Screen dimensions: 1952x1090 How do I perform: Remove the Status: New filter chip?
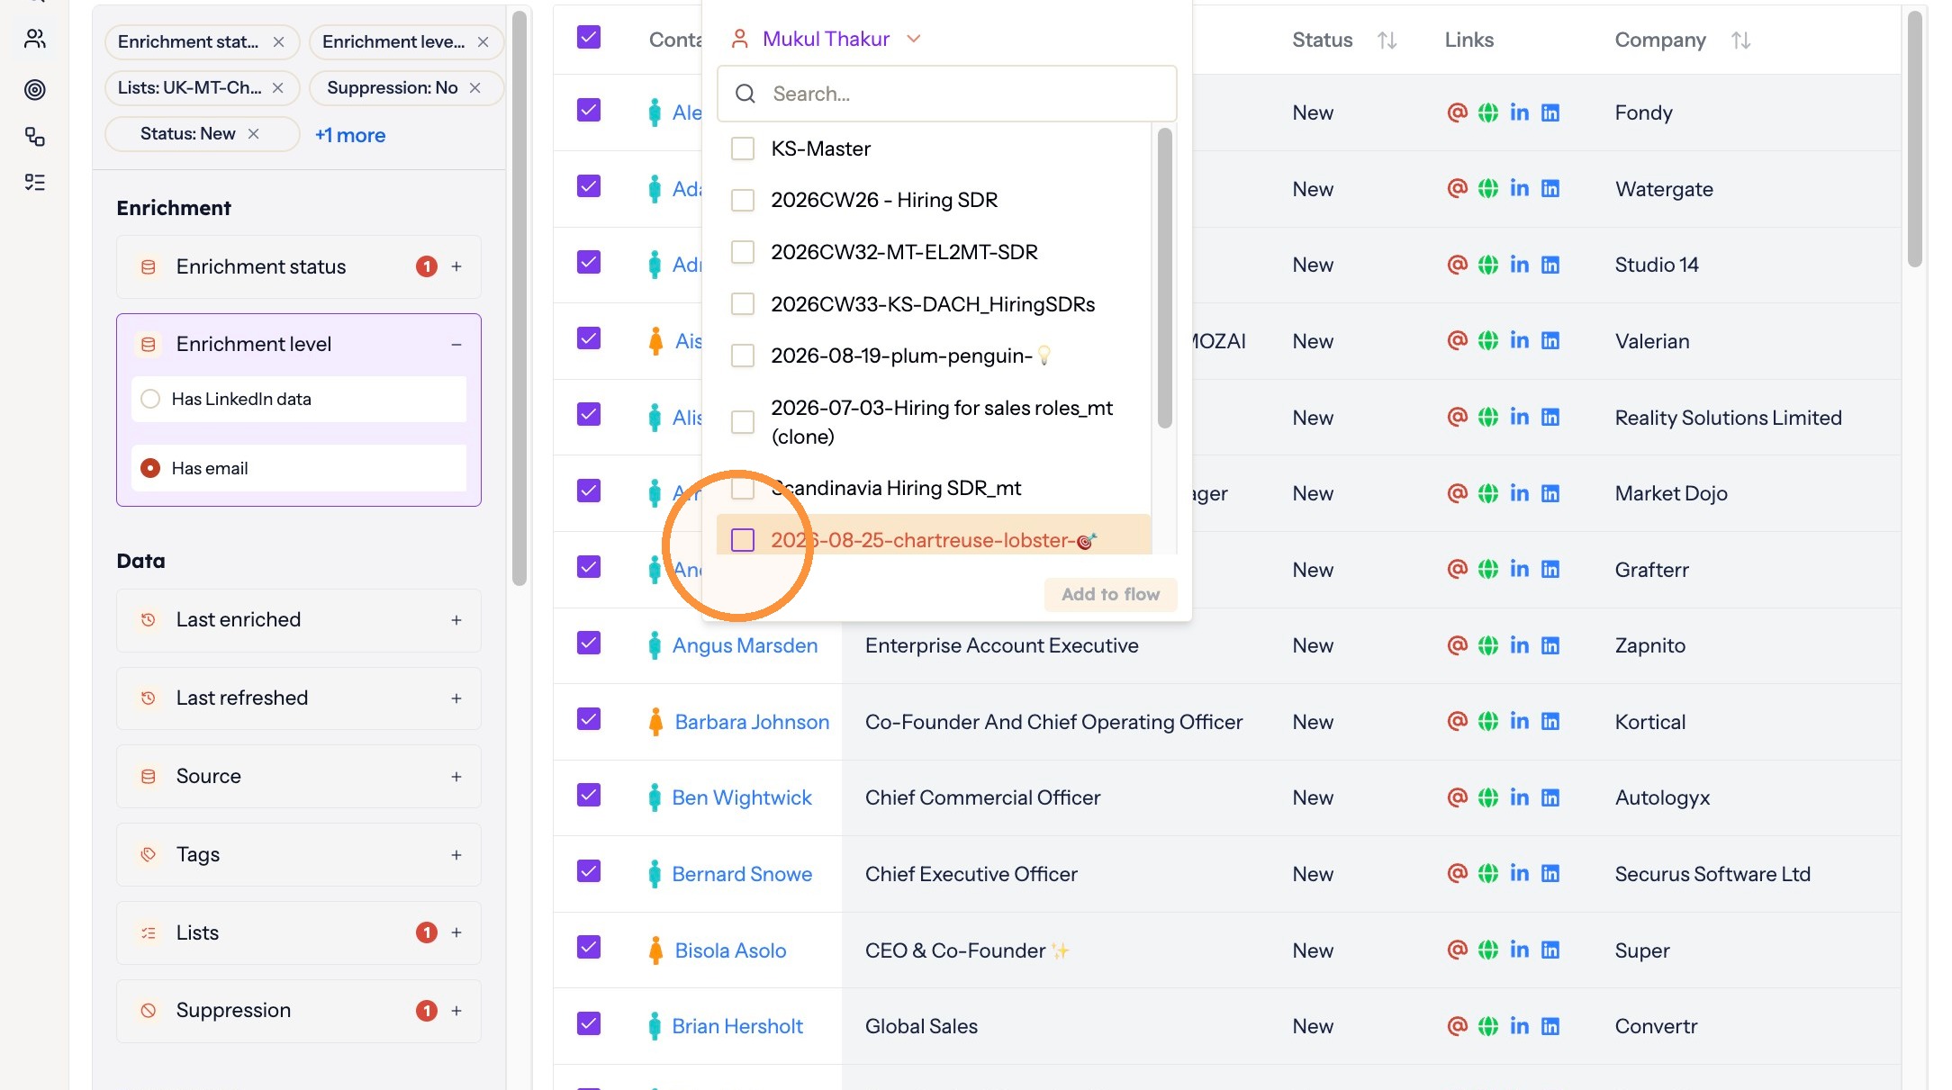(253, 134)
